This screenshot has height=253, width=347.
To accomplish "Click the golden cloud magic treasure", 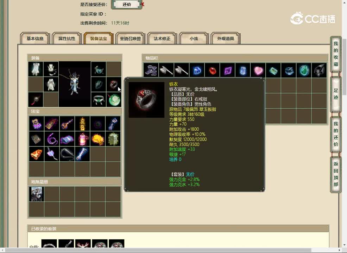I will tap(97, 139).
